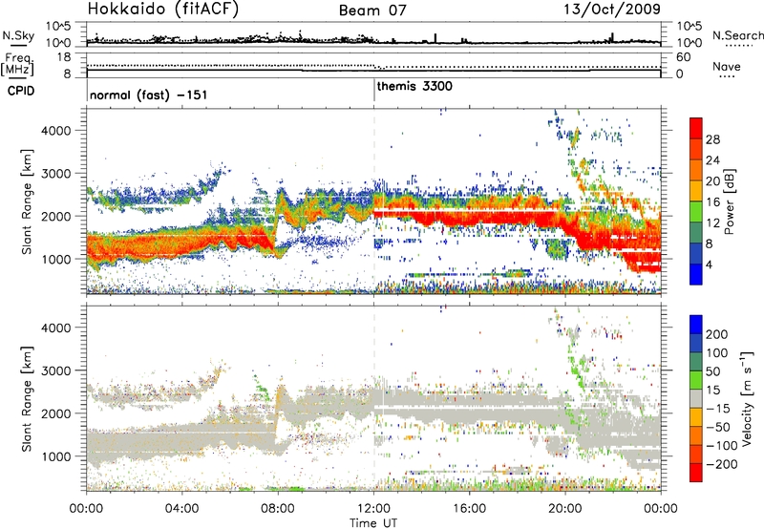Click the 'Slant Range [km]' label of the power panel
The height and width of the screenshot is (529, 764).
27,201
